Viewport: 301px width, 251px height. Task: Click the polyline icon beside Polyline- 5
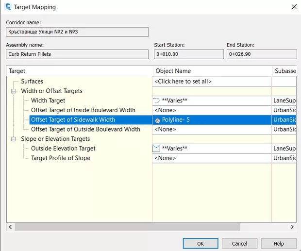coord(157,120)
